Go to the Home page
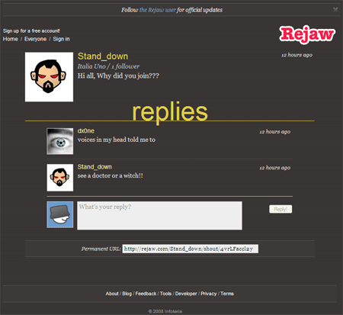The image size is (343, 315). (x=11, y=39)
